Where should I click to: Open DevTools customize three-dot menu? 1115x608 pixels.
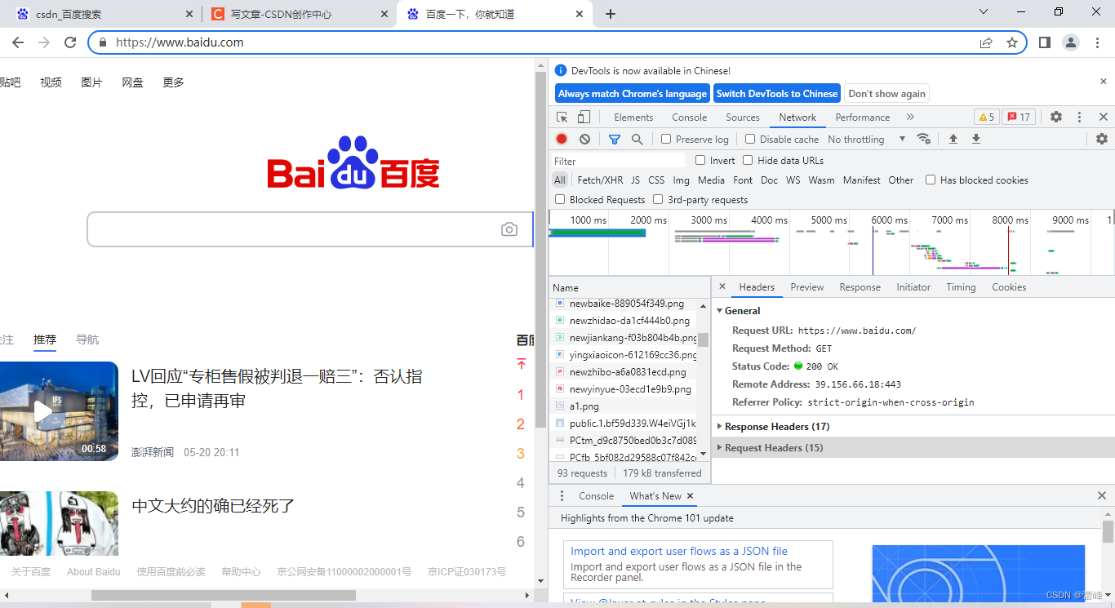point(1079,117)
